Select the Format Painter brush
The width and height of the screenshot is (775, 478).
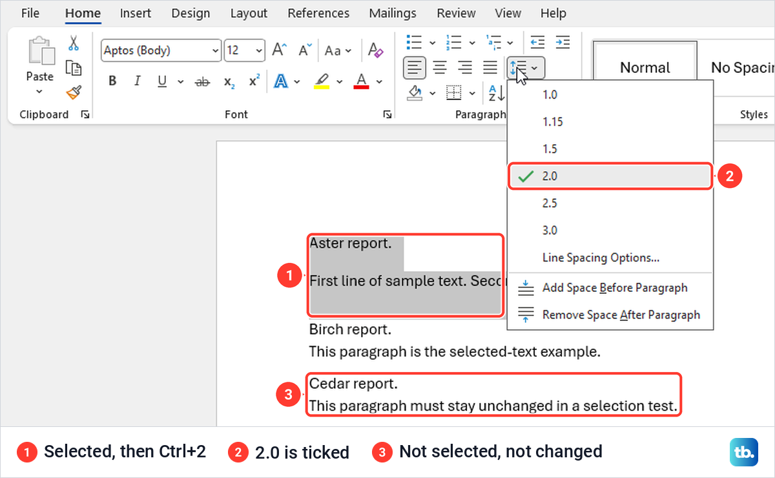[74, 92]
